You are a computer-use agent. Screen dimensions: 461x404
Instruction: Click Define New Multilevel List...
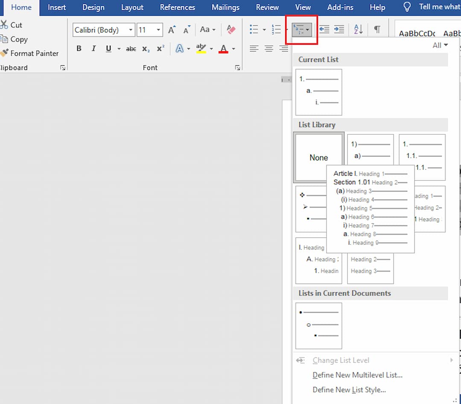[357, 375]
